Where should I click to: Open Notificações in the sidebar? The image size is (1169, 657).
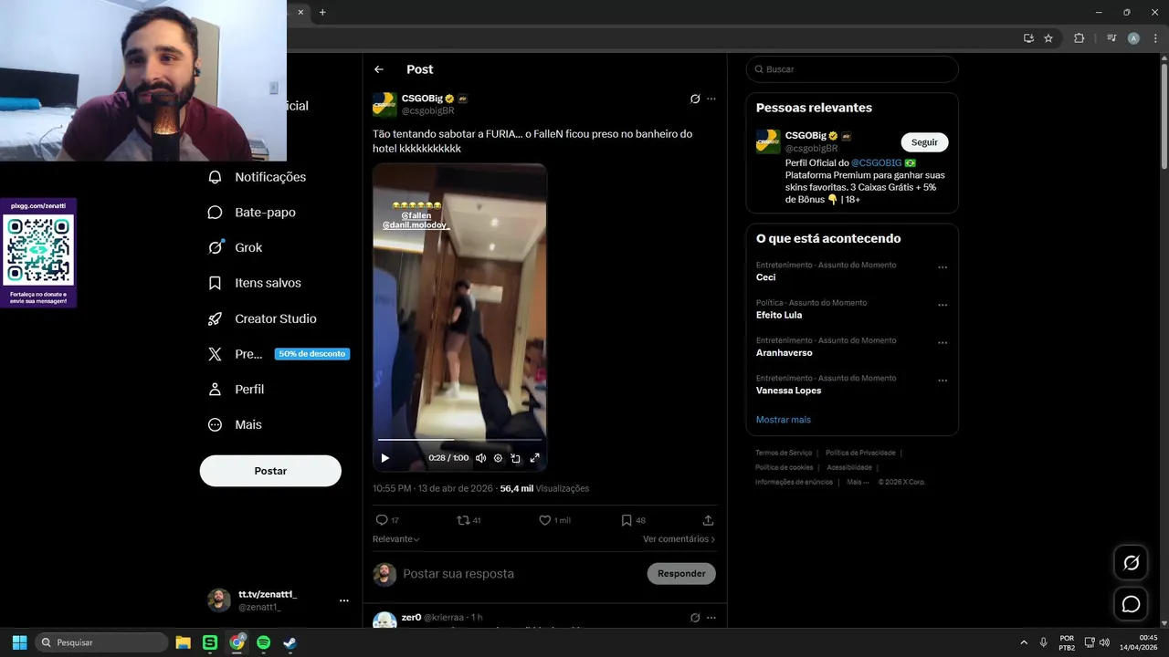click(x=258, y=177)
